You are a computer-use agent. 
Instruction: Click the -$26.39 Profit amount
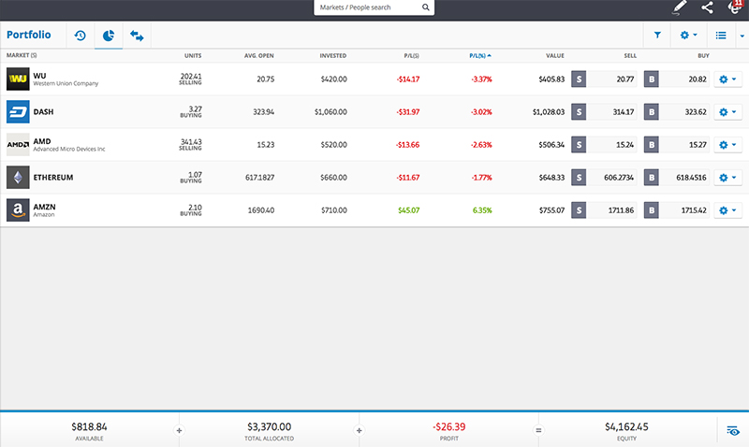(449, 426)
